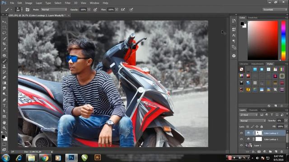The width and height of the screenshot is (289, 162).
Task: Toggle lock position
Action: coord(257,126)
